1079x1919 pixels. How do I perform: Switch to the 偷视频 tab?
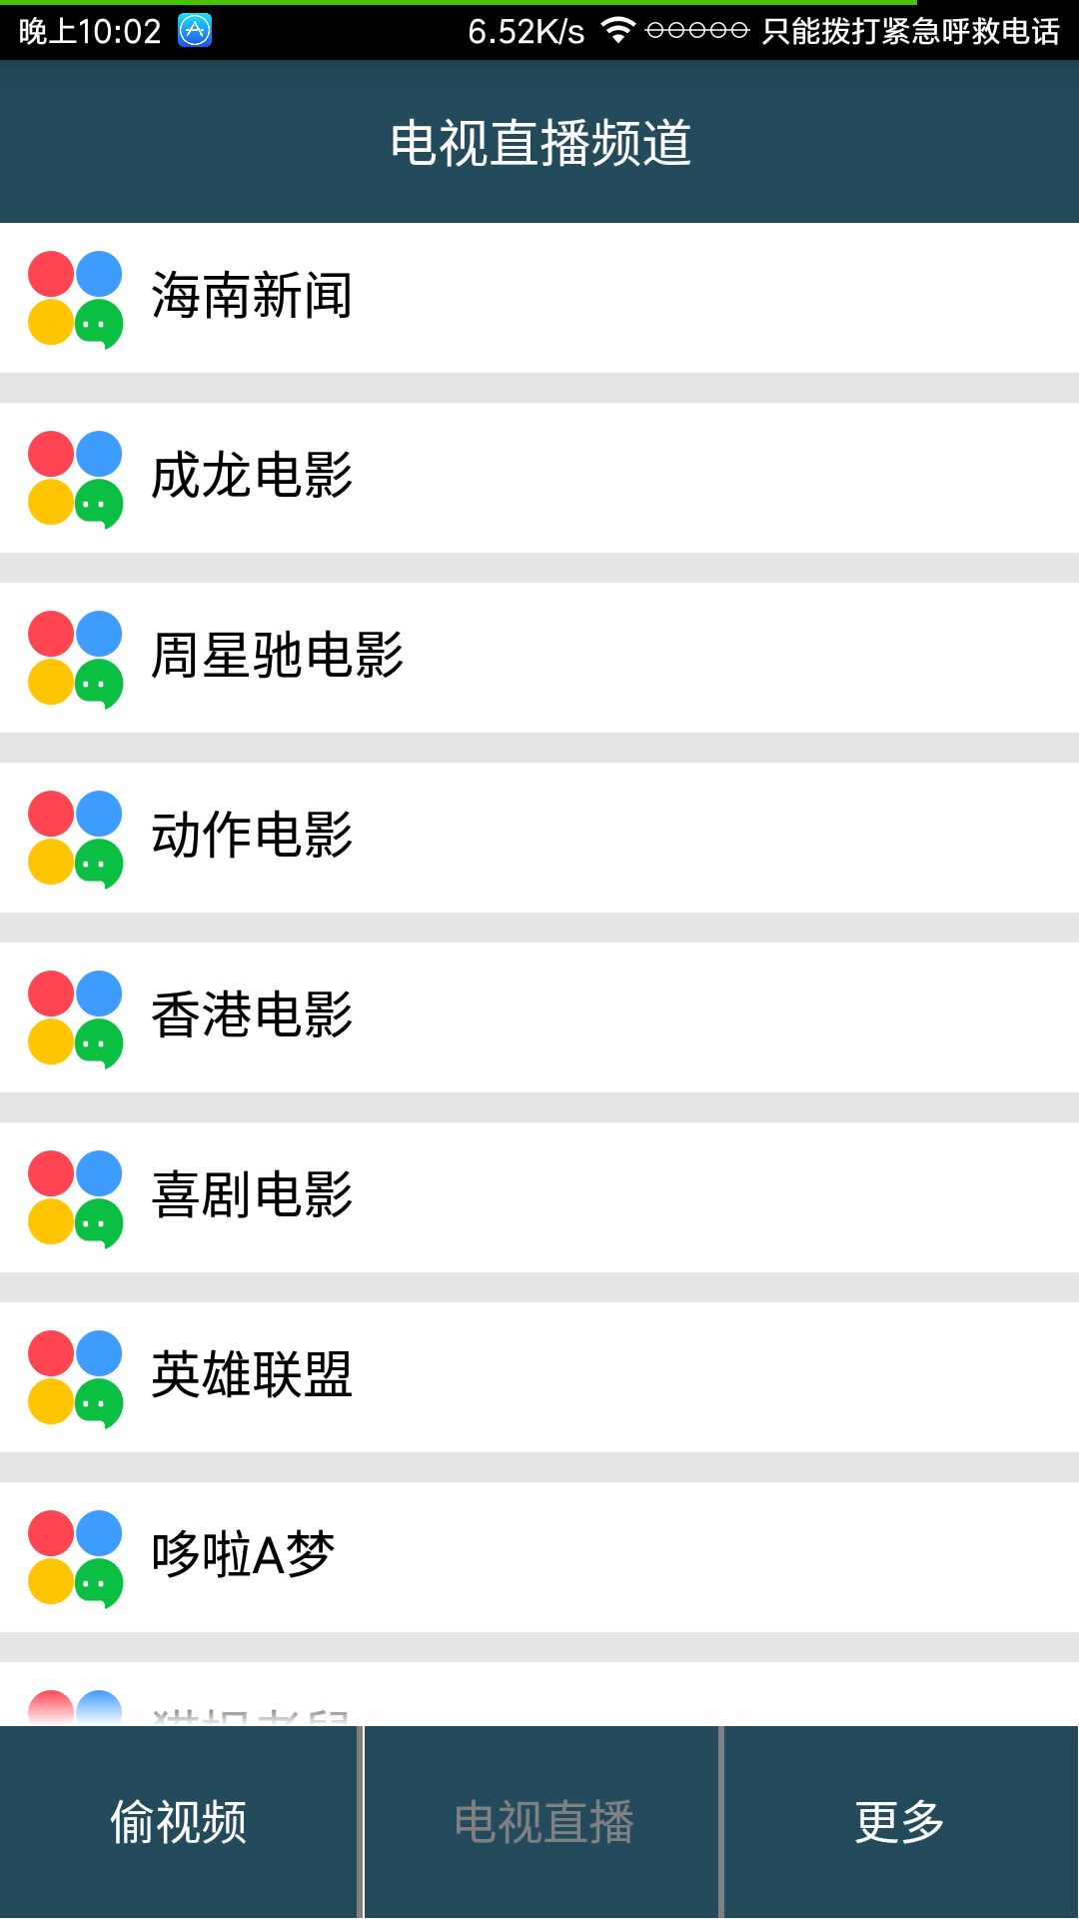coord(179,1822)
